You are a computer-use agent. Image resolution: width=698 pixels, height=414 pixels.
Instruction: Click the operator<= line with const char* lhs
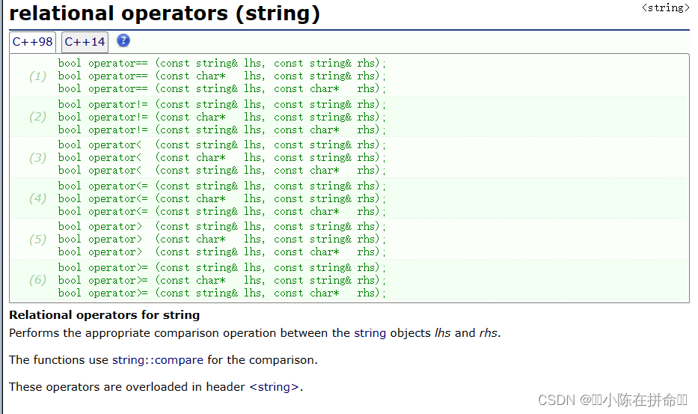tap(221, 199)
